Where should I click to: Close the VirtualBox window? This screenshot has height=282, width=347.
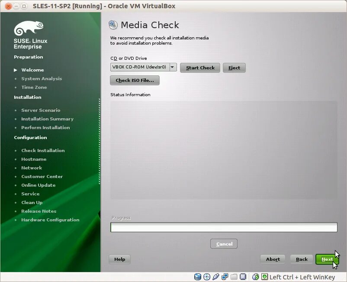click(8, 6)
